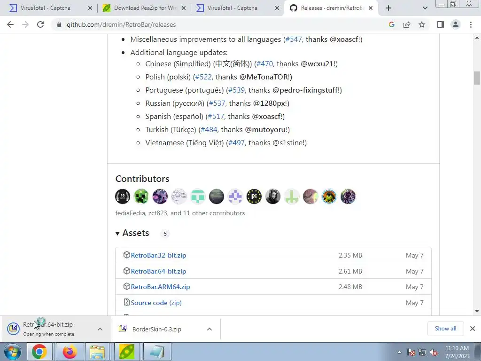Switch to Download PeaZip tab

(145, 8)
